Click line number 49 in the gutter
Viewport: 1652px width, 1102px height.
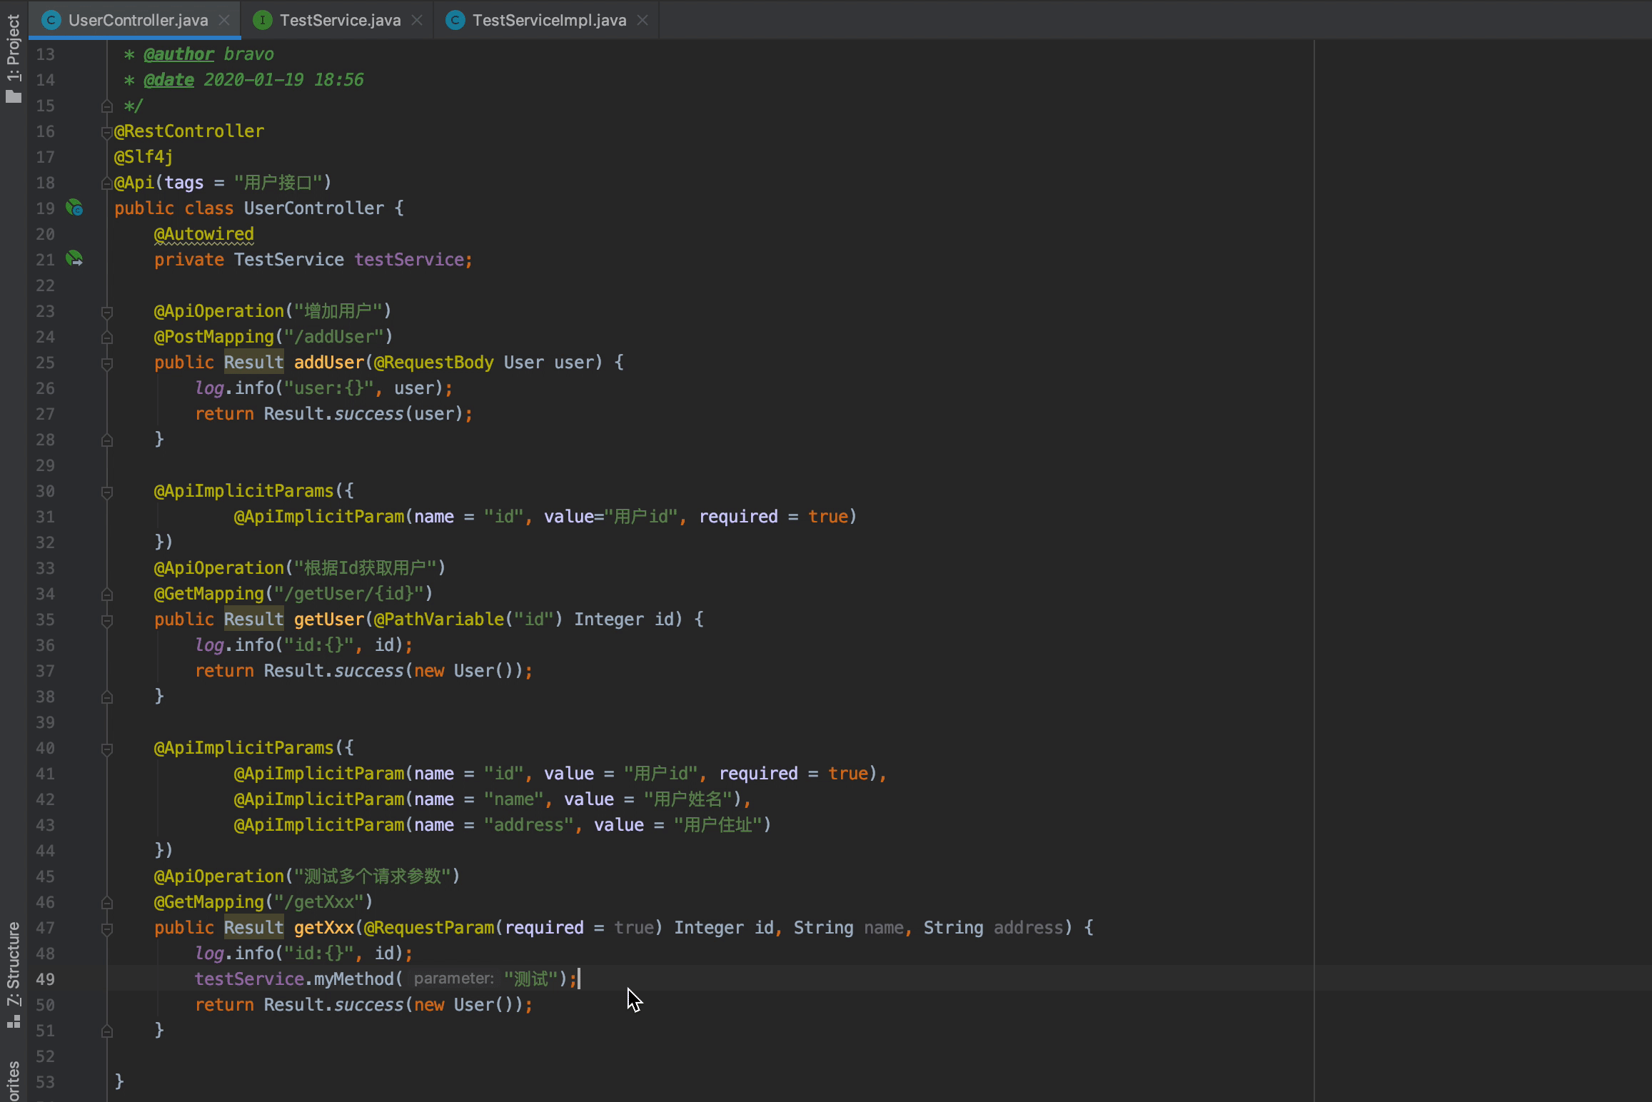coord(45,979)
